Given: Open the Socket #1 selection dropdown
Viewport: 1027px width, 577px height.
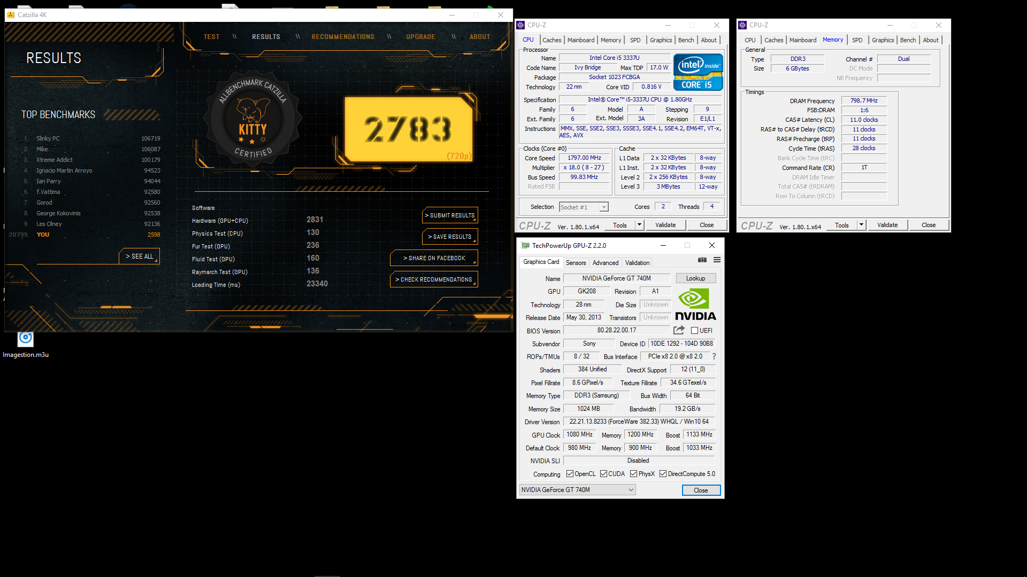Looking at the screenshot, I should pyautogui.click(x=584, y=207).
